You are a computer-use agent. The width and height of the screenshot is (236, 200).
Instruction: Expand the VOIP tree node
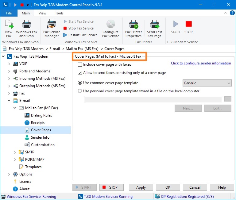click(x=9, y=64)
